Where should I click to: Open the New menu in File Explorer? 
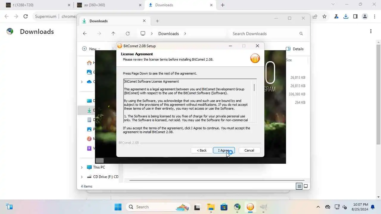click(x=91, y=49)
